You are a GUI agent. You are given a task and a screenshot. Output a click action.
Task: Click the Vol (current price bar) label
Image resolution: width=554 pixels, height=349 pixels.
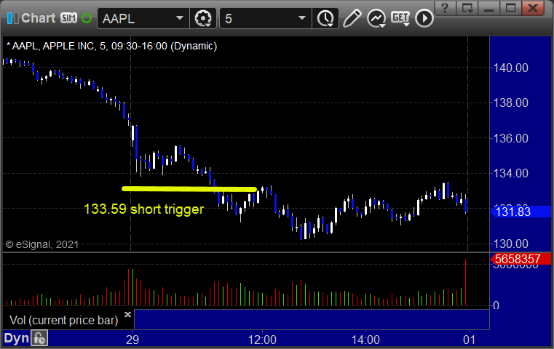click(63, 320)
